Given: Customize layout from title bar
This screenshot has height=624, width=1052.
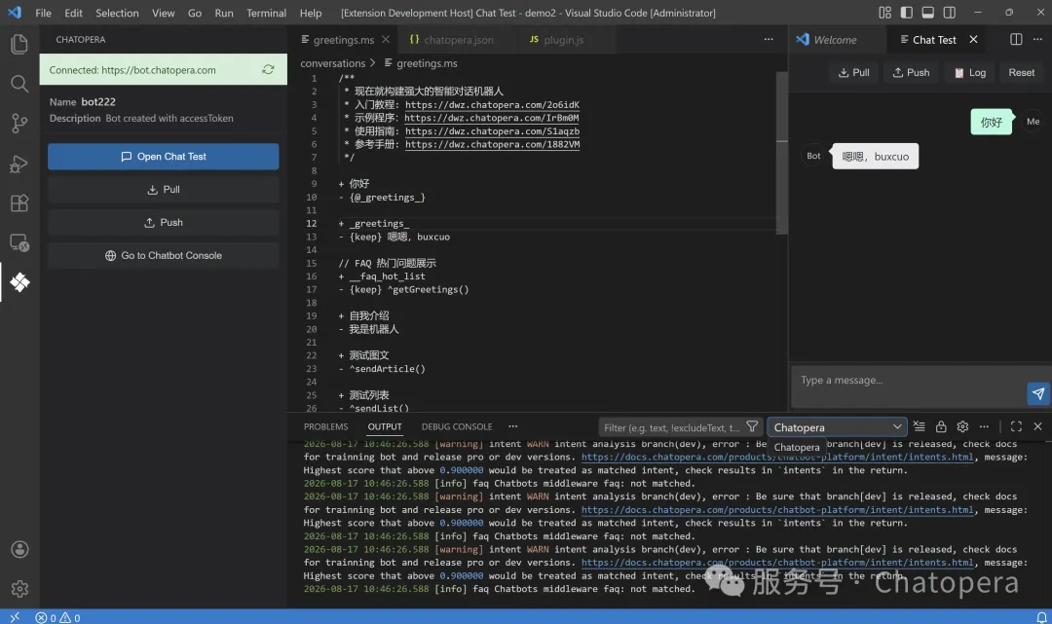Looking at the screenshot, I should coord(884,13).
